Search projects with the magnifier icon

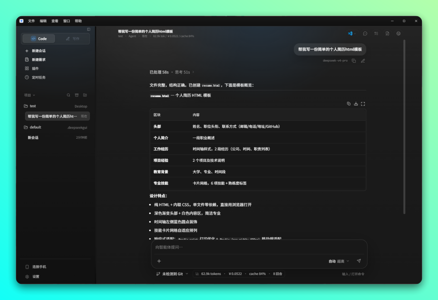(69, 95)
